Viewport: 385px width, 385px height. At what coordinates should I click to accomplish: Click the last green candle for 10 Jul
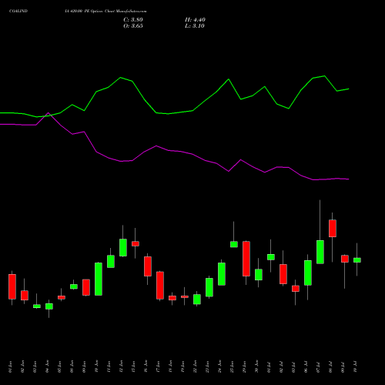click(x=357, y=260)
